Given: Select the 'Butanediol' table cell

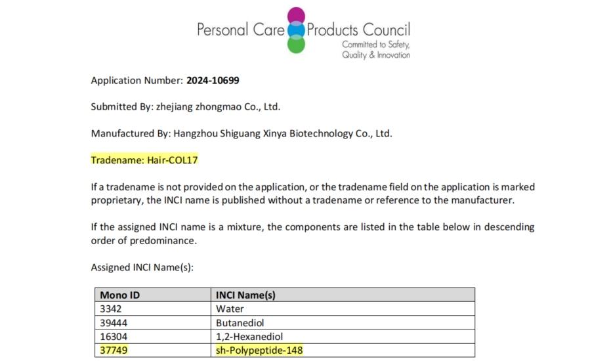Looking at the screenshot, I should click(241, 322).
